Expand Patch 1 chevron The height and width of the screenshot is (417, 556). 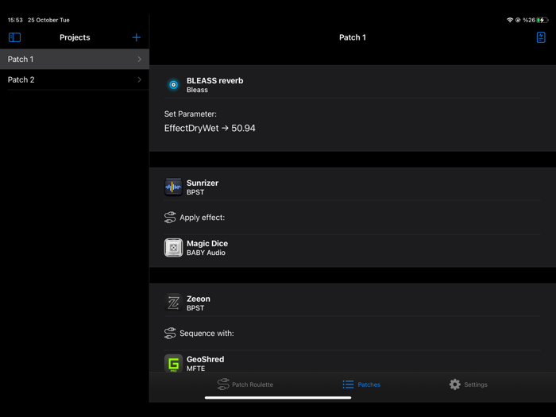(139, 60)
